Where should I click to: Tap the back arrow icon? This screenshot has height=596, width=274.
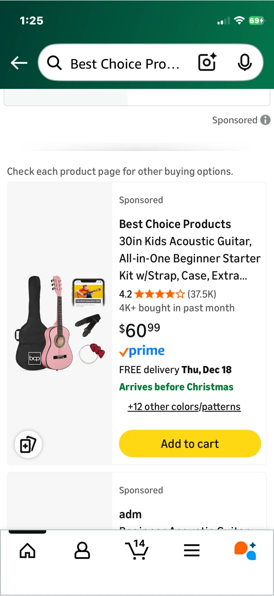click(19, 63)
